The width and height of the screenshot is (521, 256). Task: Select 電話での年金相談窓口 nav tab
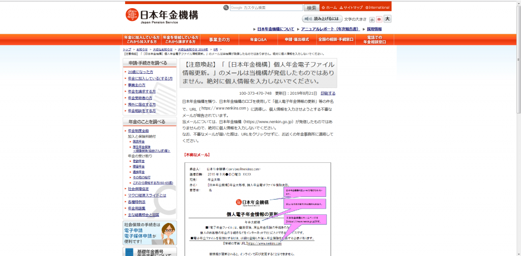[x=374, y=40]
